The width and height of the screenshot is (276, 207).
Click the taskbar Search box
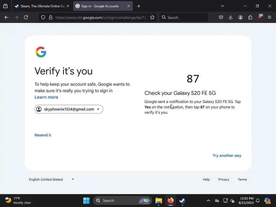coord(123,201)
